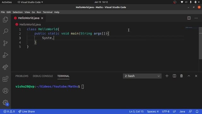Screen dimensions: 202x114
Task: Click the volume icon in system tray
Action: tap(186, 2)
